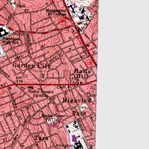The height and width of the screenshot is (149, 149).
Task: Click the ILLINOIS street label
Action: [x=14, y=101]
